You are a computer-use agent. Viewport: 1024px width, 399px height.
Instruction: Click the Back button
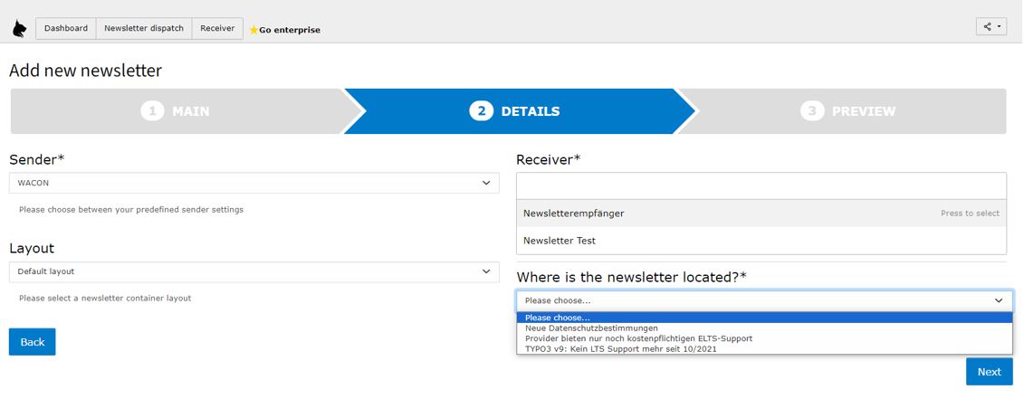[33, 342]
